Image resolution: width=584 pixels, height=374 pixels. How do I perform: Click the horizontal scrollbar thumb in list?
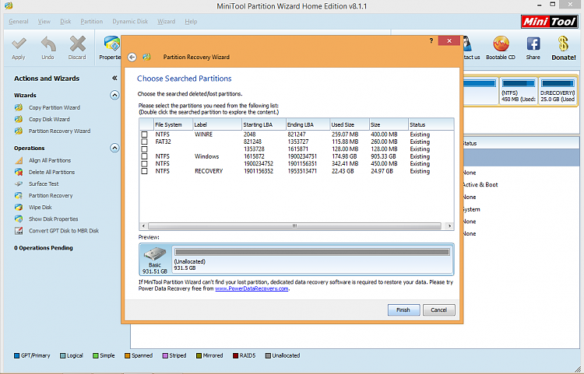pos(294,226)
